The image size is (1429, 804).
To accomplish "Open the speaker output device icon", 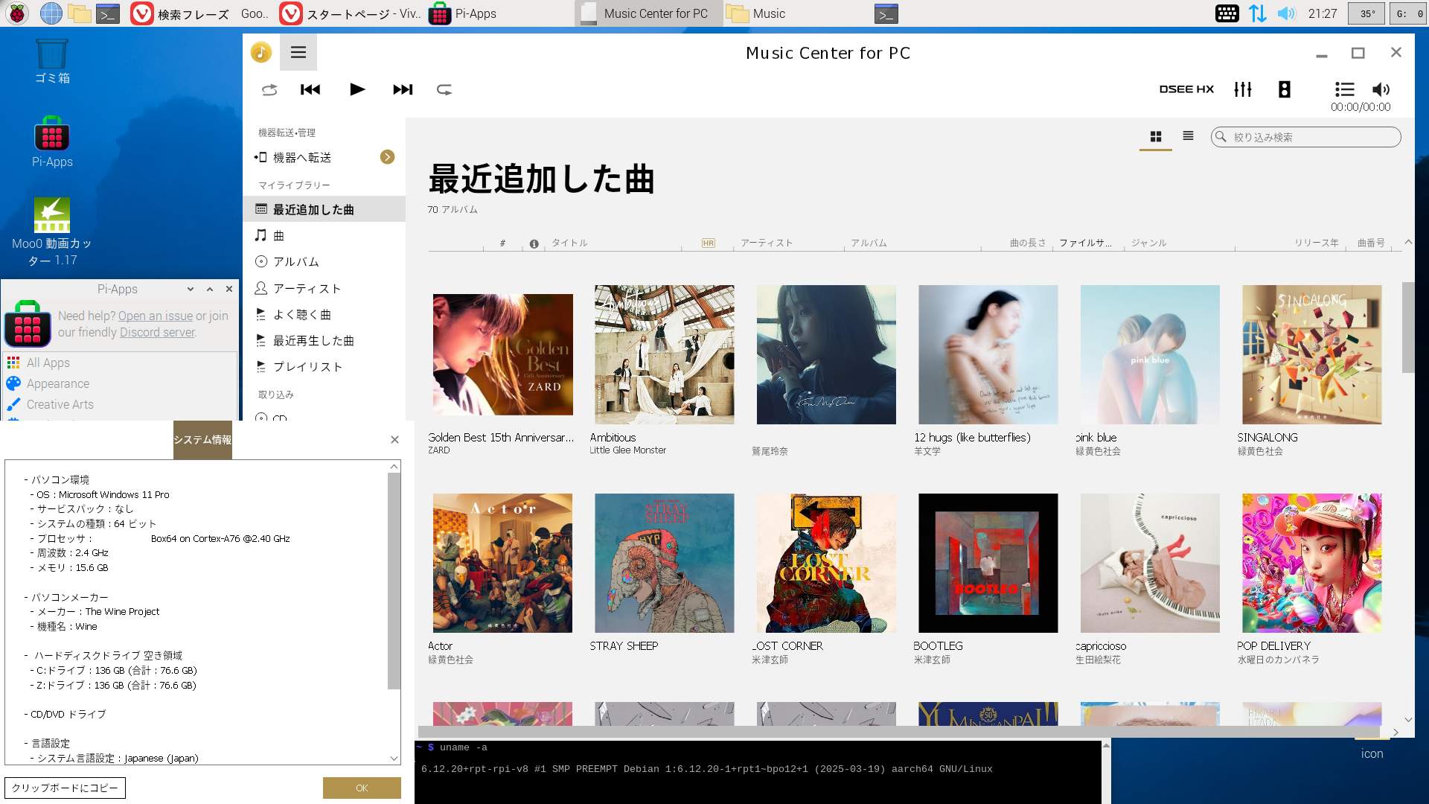I will coord(1284,89).
